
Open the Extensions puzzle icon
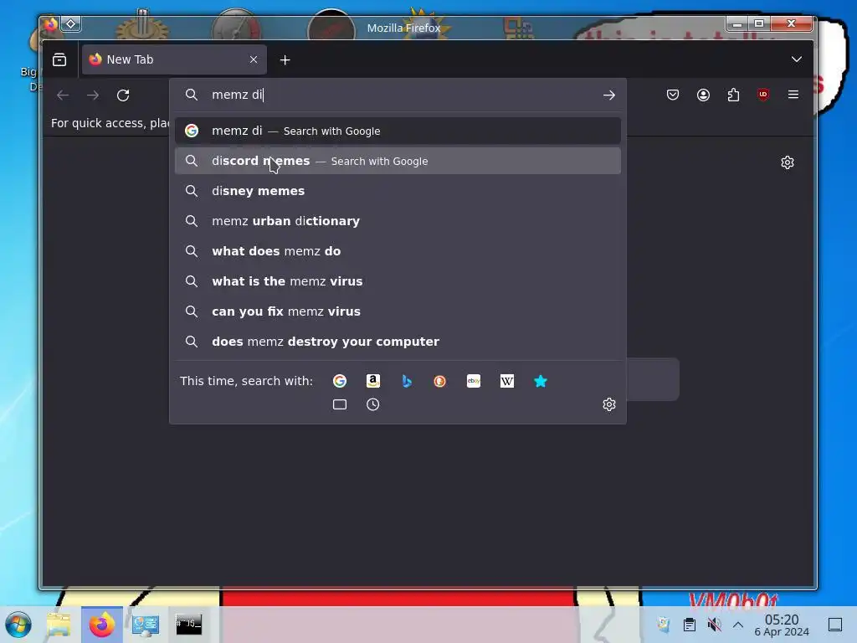[x=733, y=95]
